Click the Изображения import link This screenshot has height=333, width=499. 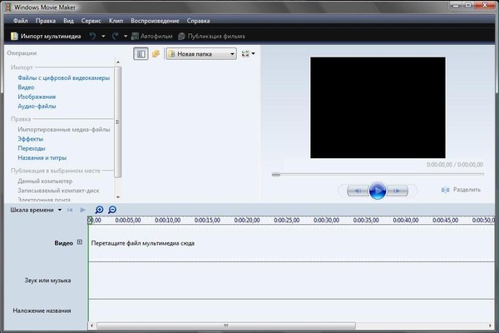coord(37,97)
